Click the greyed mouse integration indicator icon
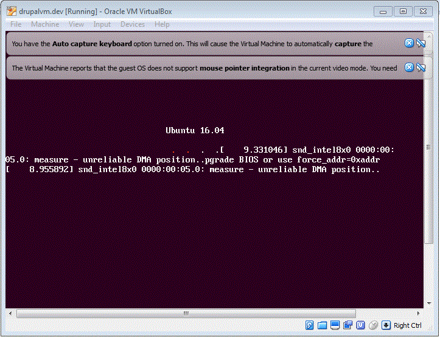440x337 pixels. [373, 325]
